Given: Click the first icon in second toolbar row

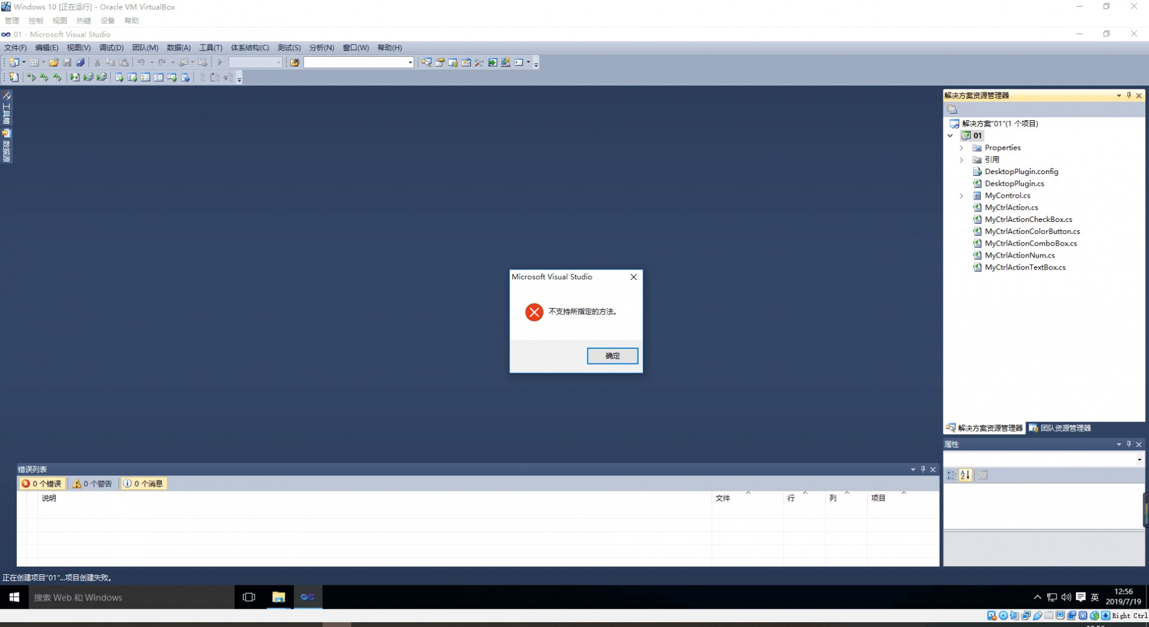Looking at the screenshot, I should [13, 77].
